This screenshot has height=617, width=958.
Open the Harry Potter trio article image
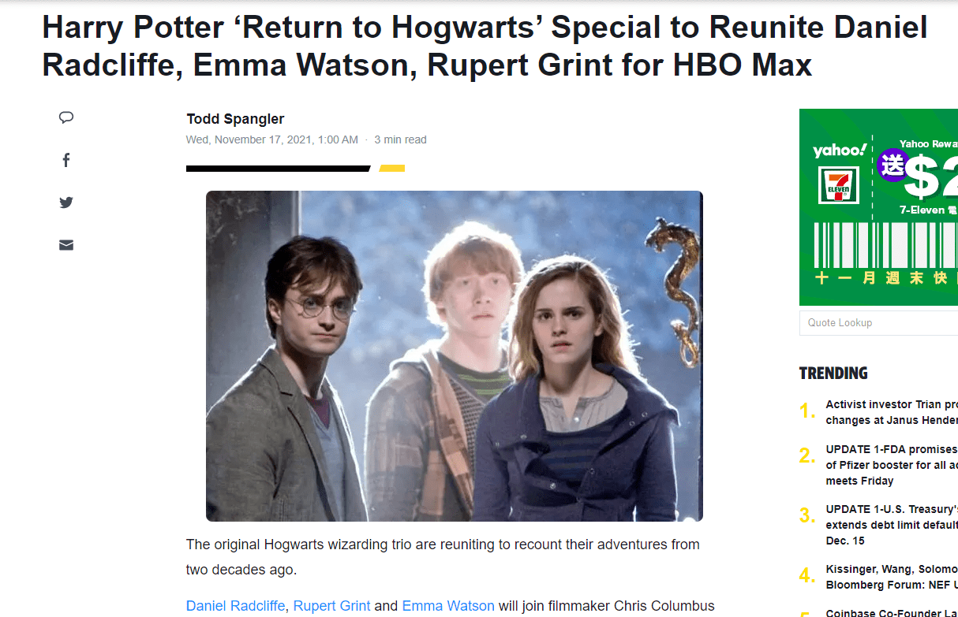pos(455,356)
